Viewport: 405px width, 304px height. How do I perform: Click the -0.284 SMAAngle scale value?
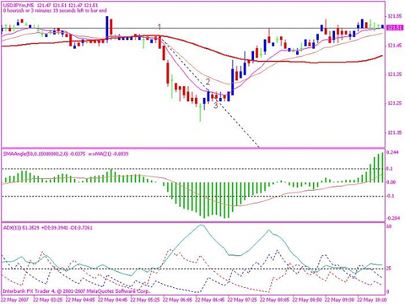pyautogui.click(x=393, y=218)
